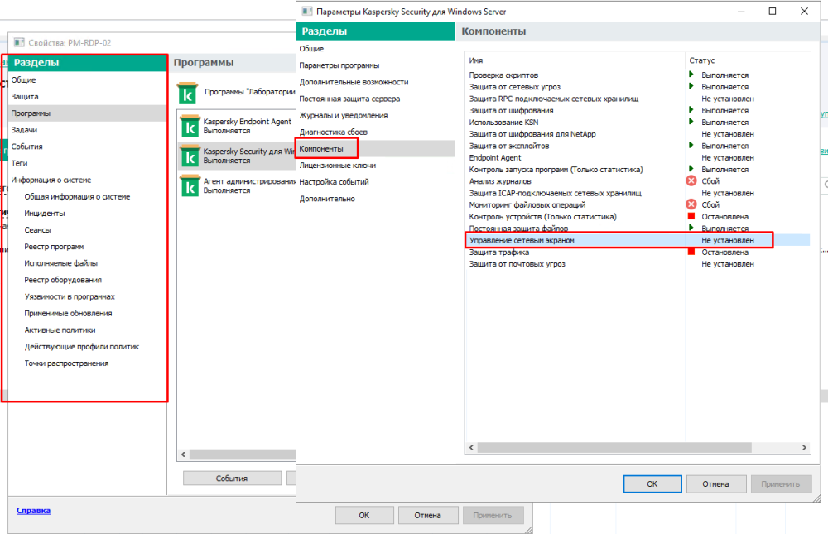Click the green arrow beside Защита от эксплойтов
The height and width of the screenshot is (534, 828).
pos(691,145)
